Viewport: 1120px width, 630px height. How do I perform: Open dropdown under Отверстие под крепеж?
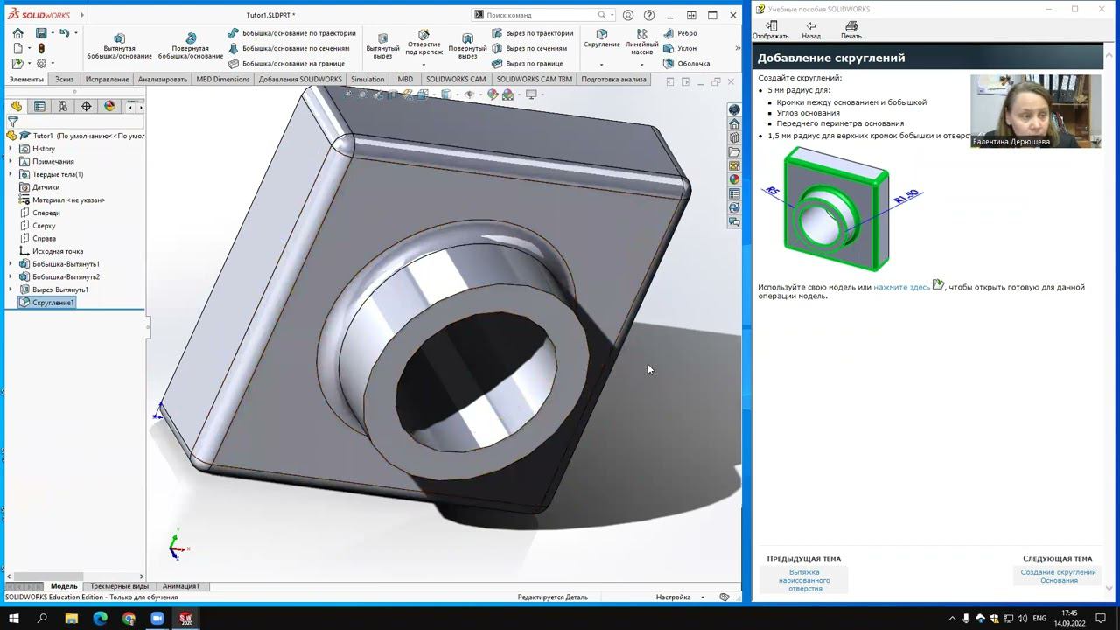tap(424, 65)
